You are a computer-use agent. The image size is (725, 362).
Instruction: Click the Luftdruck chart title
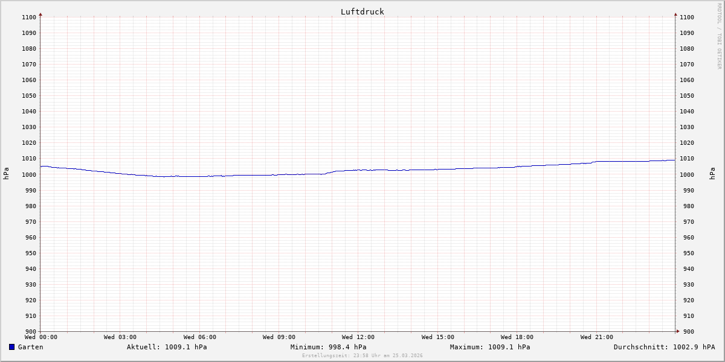tap(362, 11)
